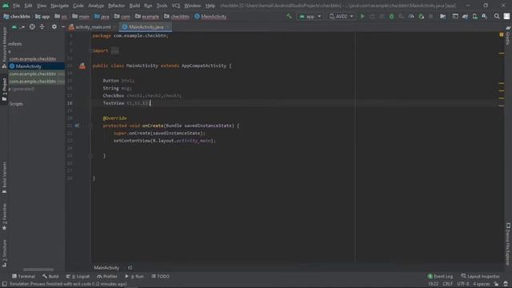Viewport: 512px width, 288px height.
Task: Open the Logcat tool window
Action: (78, 276)
